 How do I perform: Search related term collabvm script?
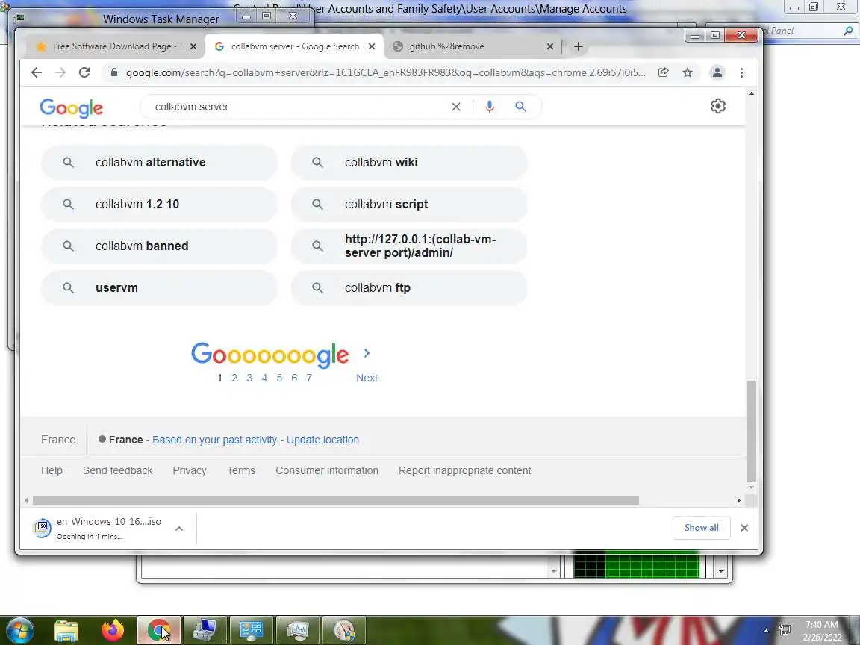click(409, 204)
